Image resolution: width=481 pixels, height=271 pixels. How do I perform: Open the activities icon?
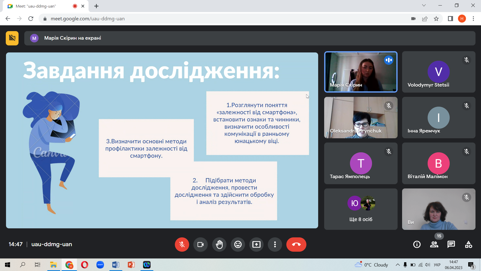(x=468, y=244)
